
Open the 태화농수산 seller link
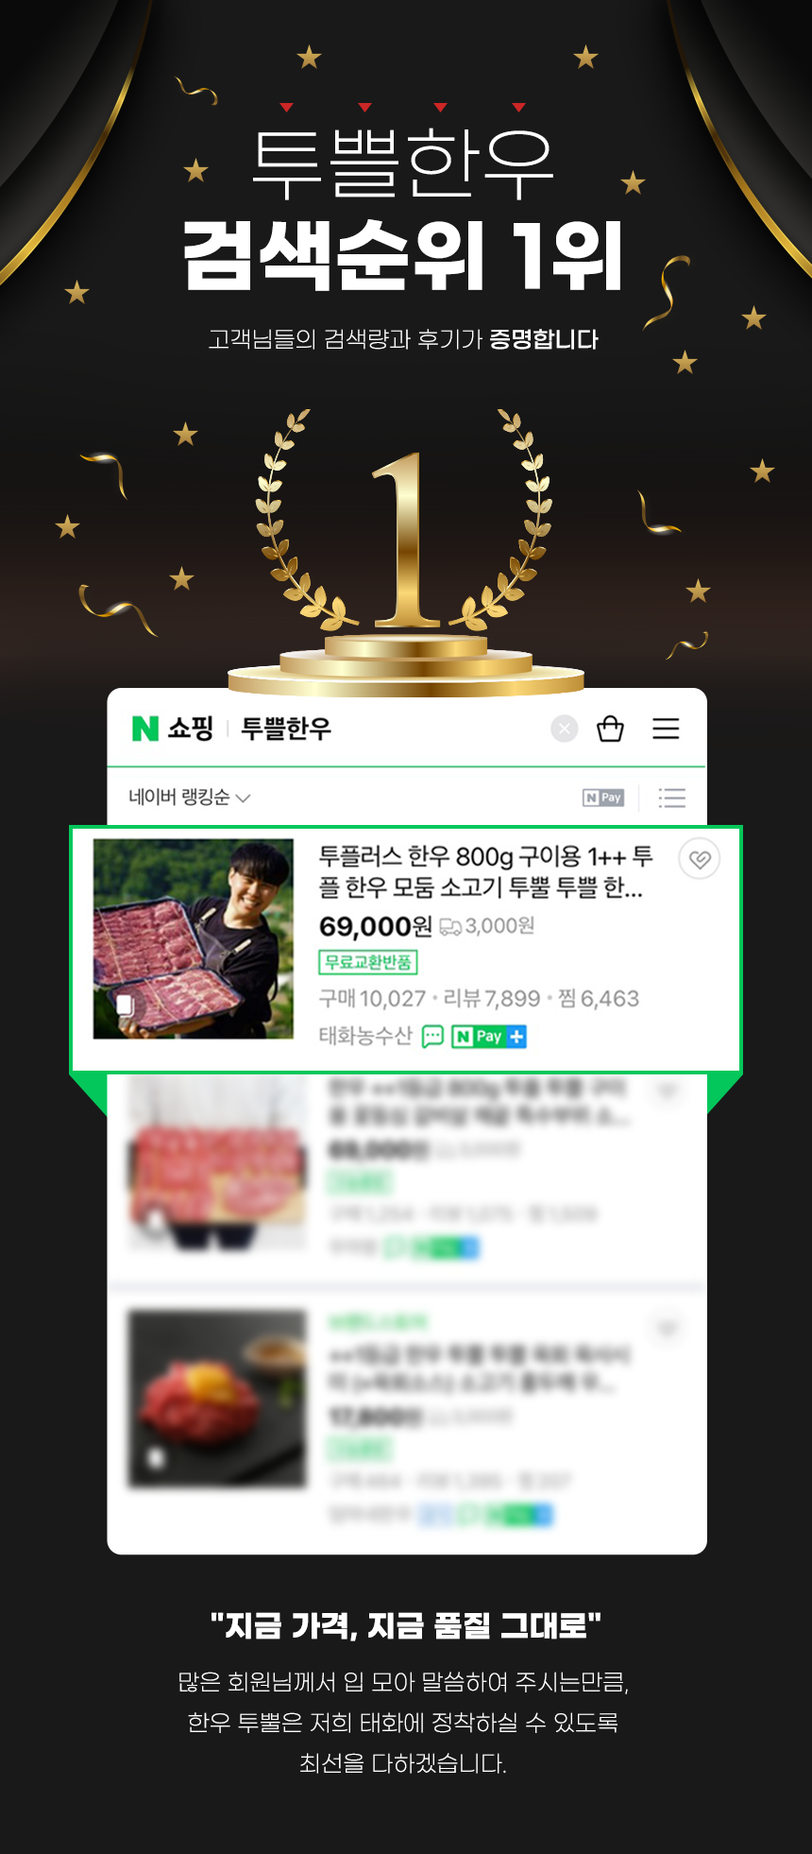[365, 1037]
